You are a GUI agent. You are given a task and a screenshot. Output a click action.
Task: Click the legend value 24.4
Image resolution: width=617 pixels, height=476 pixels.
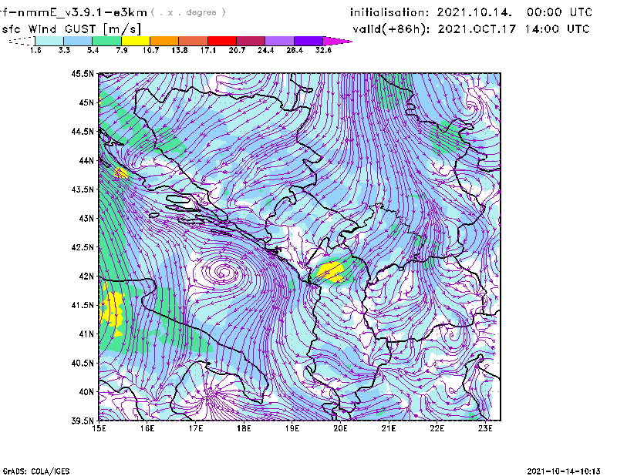pyautogui.click(x=265, y=50)
